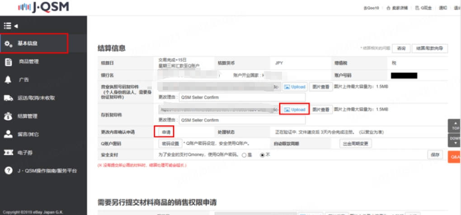The image size is (461, 215).
Task: Click the document icon for 商品管理
Action: coord(8,62)
